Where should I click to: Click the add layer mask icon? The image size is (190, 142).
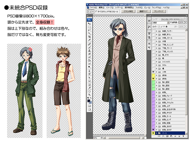(167, 136)
